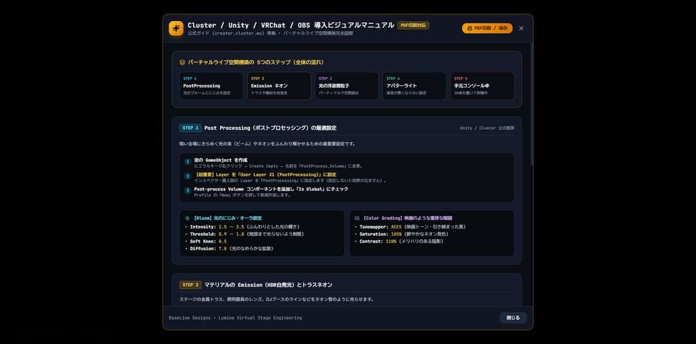The height and width of the screenshot is (344, 696).
Task: Click the layers icon beside 5つのステップ heading
Action: click(182, 63)
